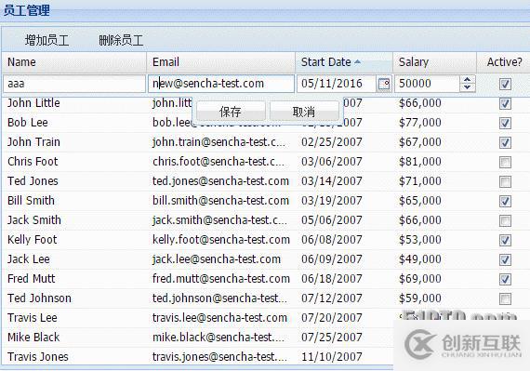Save the edited row with 保存
Viewport: 530px width, 371px height.
[x=231, y=112]
